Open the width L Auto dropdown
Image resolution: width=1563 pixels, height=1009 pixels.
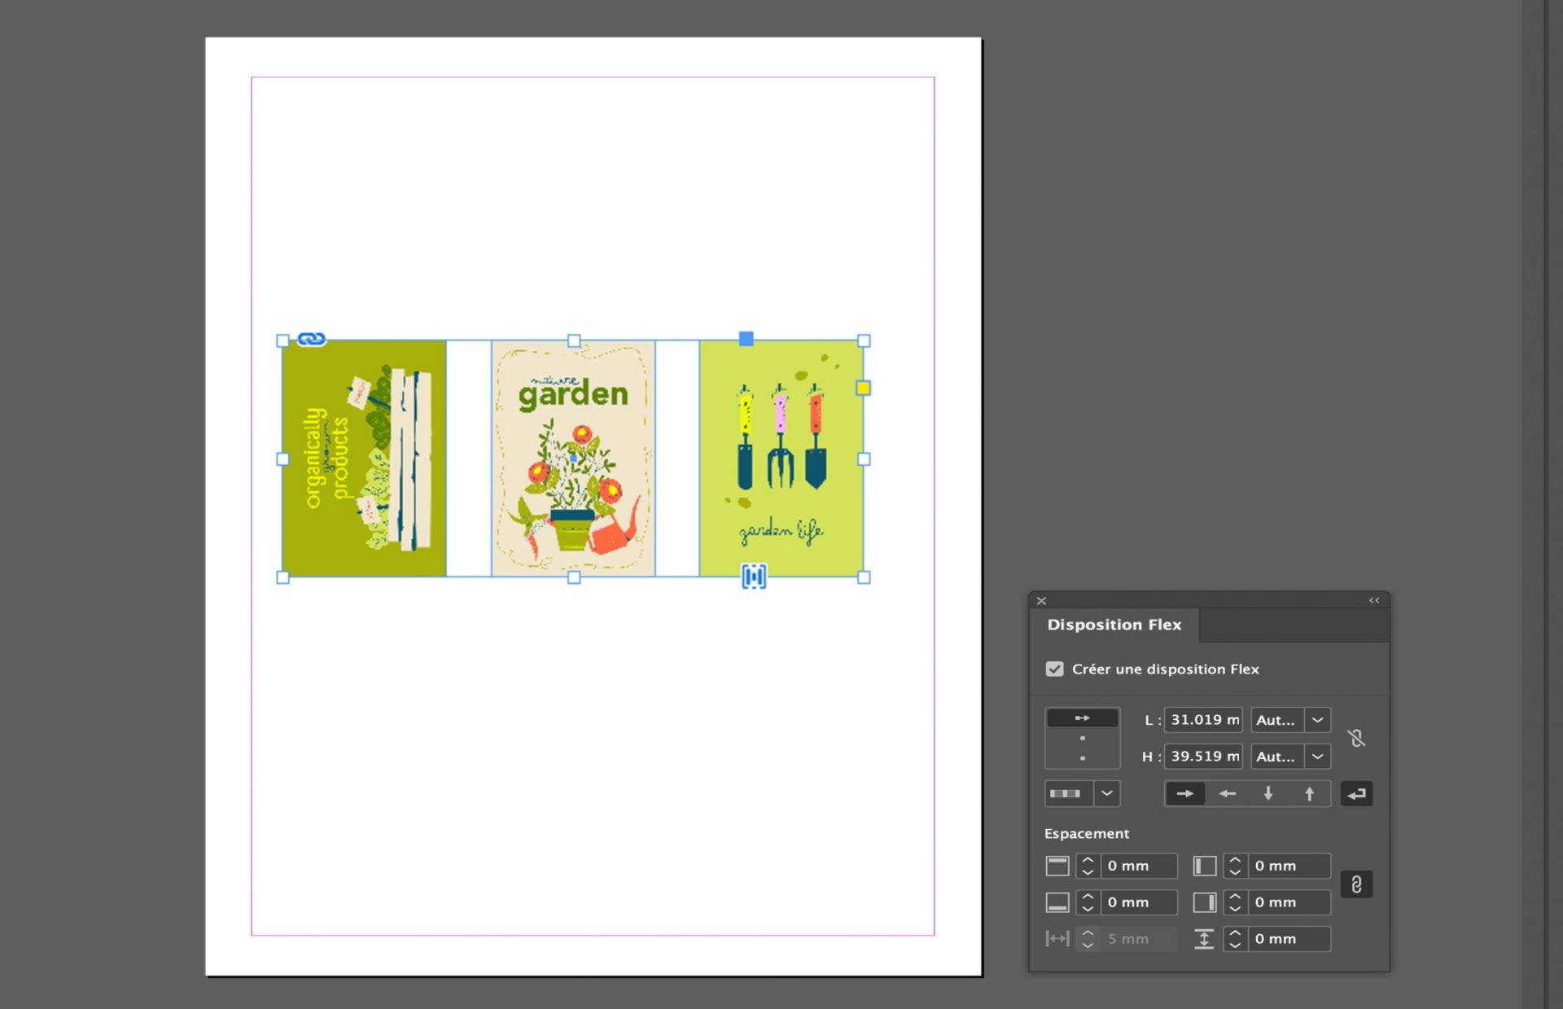(1317, 720)
